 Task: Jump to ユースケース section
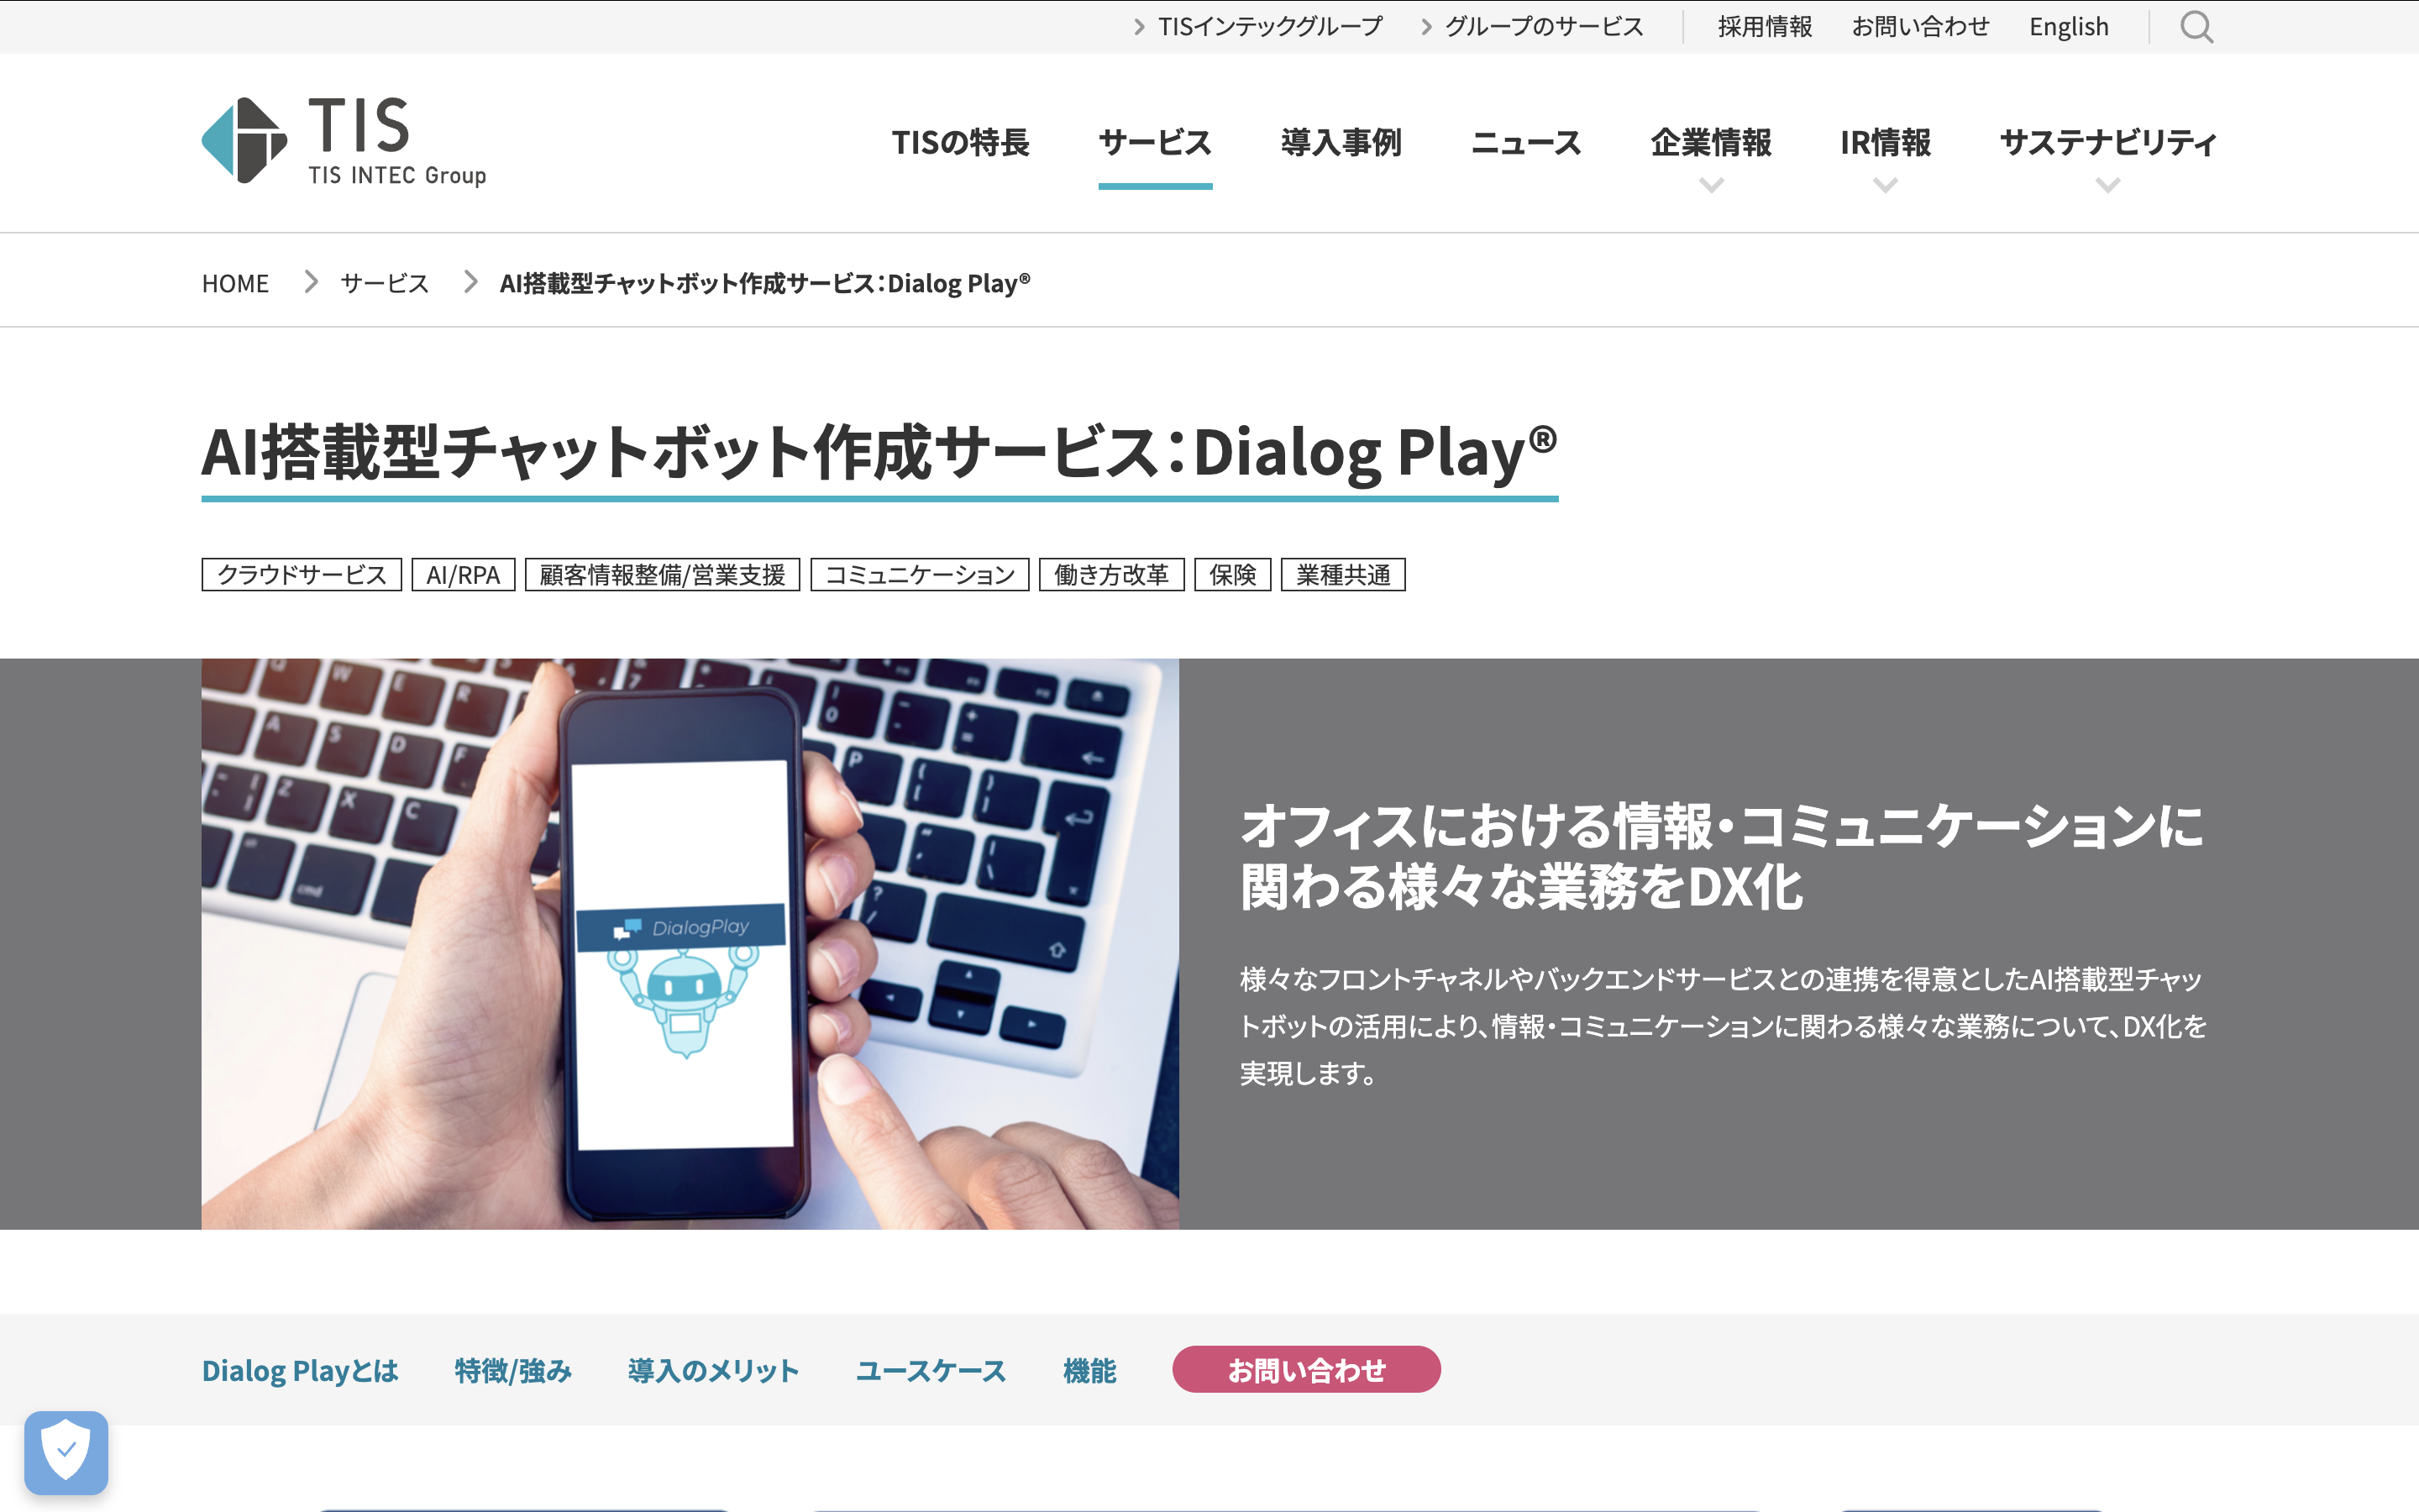[x=931, y=1370]
